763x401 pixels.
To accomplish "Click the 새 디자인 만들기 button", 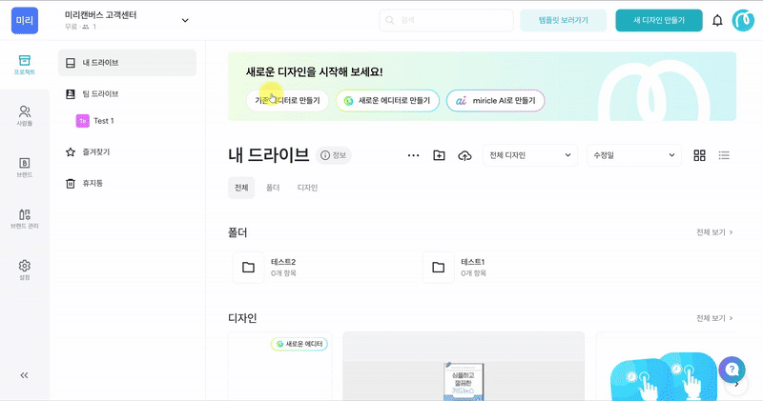I will point(659,20).
